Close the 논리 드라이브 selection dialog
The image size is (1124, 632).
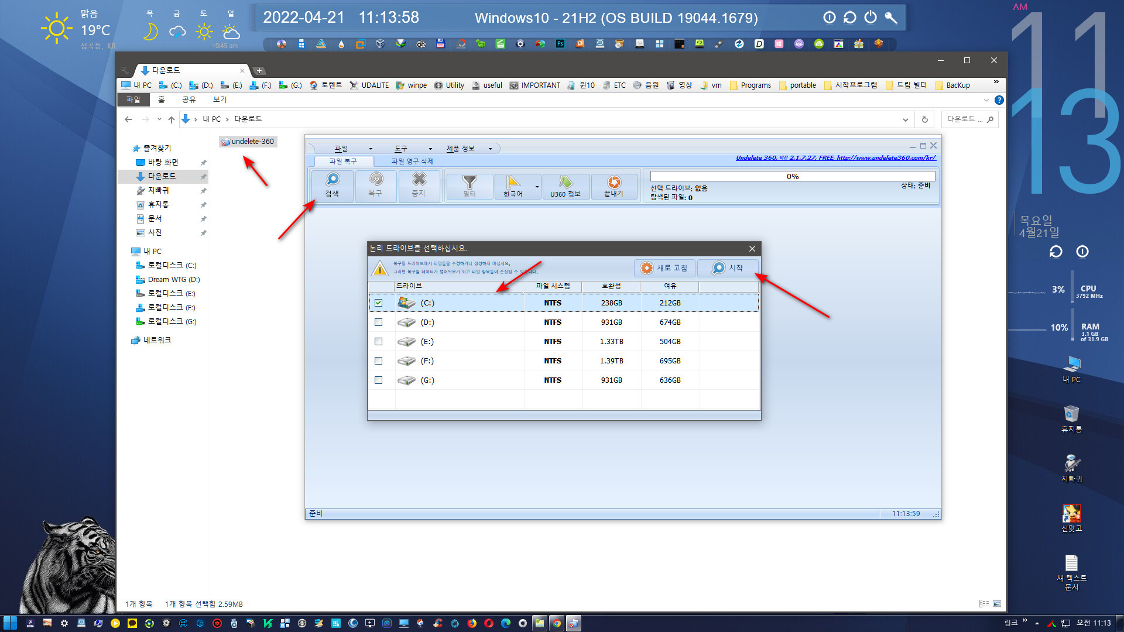[x=752, y=249]
